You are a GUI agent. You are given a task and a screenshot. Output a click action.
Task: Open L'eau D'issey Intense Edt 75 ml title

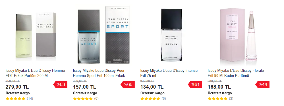169,73
